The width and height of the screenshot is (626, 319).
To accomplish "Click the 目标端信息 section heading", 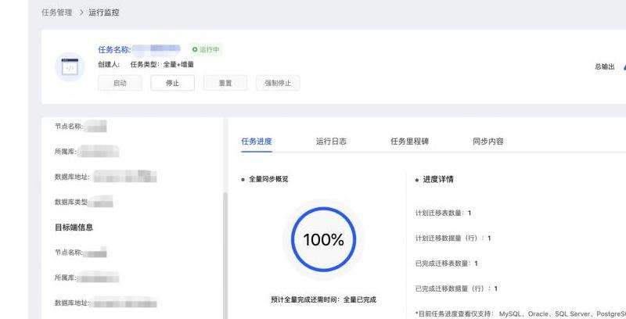I will click(74, 228).
